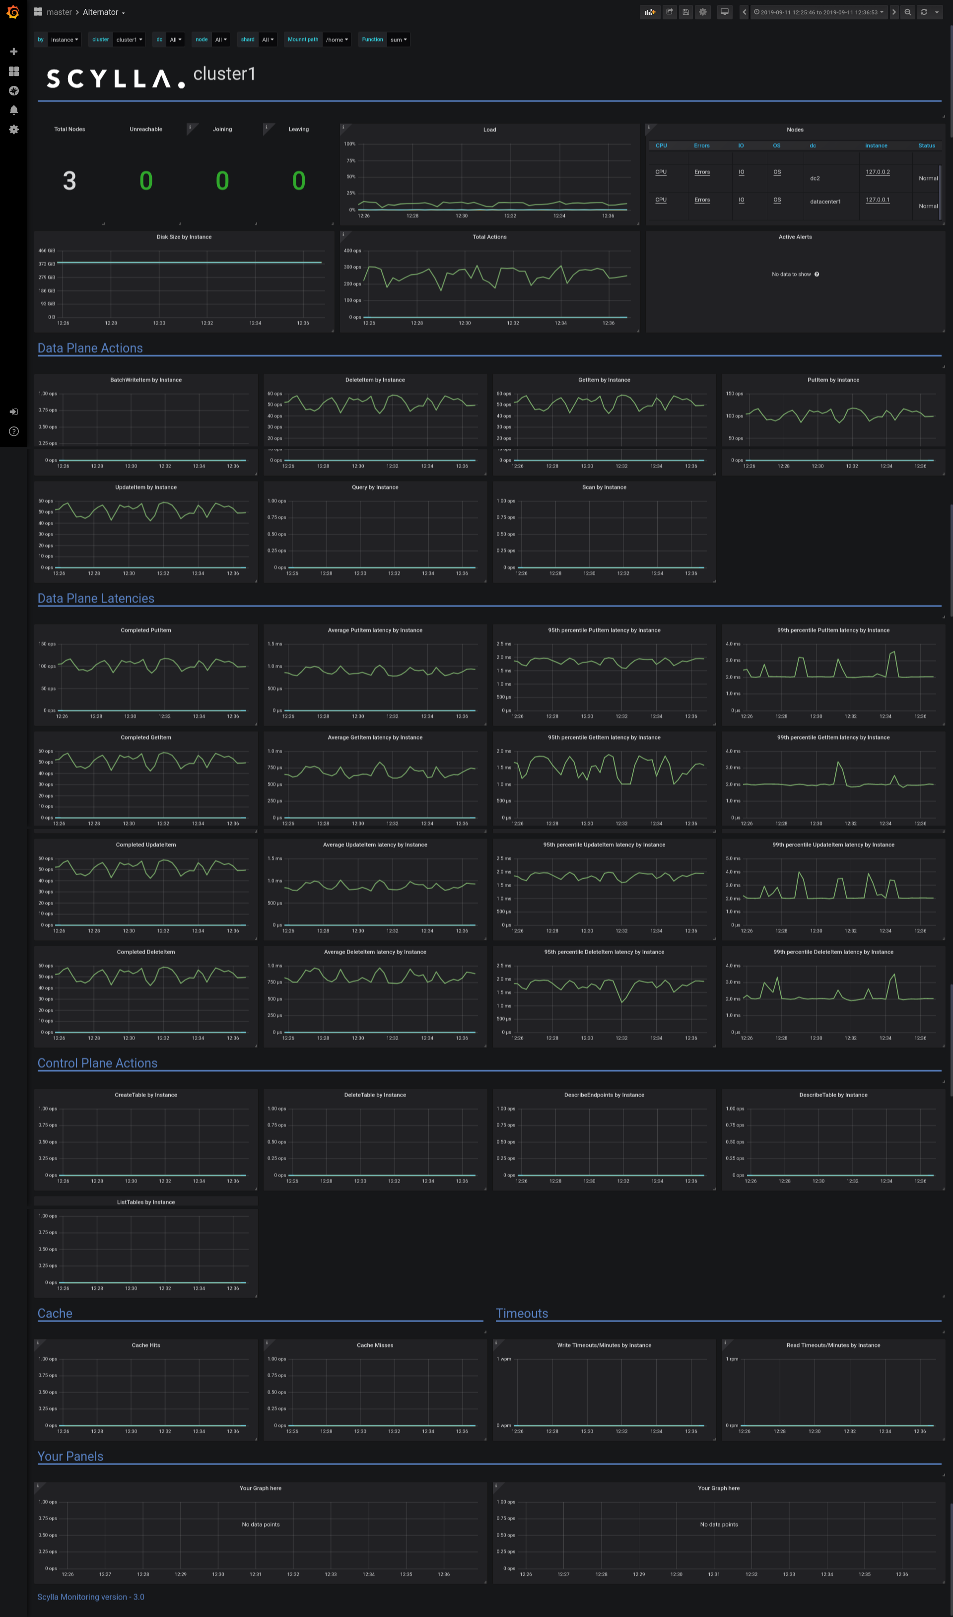The height and width of the screenshot is (1617, 953).
Task: Open Errors link for 127.0.0.1 row
Action: click(x=702, y=200)
